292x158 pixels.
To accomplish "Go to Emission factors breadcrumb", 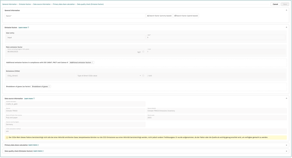I will pyautogui.click(x=25, y=4).
